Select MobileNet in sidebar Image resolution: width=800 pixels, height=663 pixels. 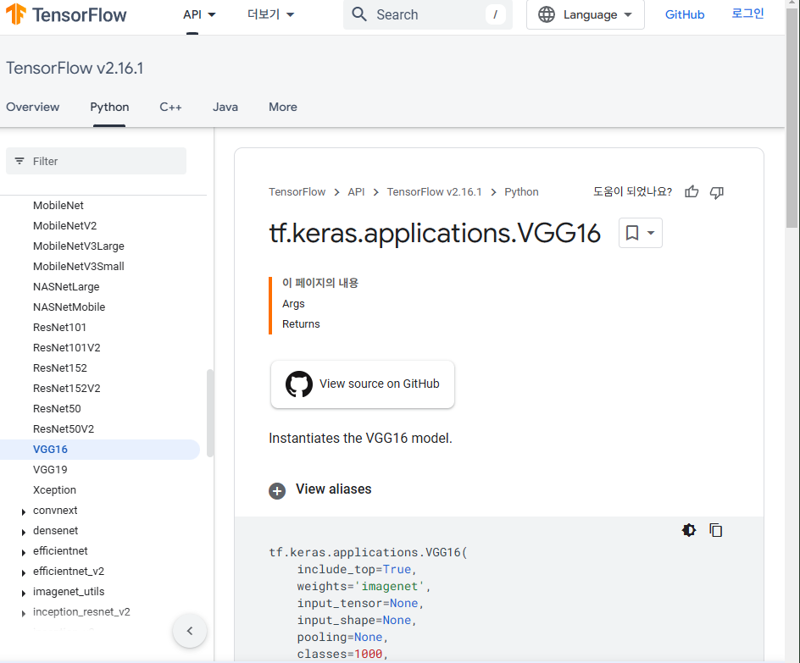point(58,206)
